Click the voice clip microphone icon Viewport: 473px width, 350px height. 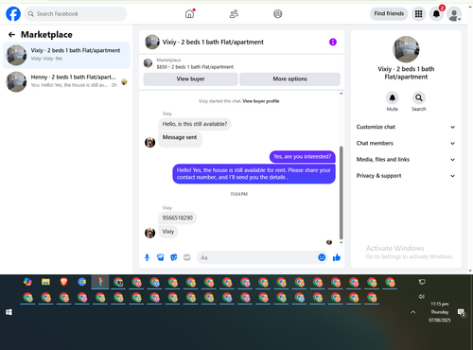tap(147, 257)
